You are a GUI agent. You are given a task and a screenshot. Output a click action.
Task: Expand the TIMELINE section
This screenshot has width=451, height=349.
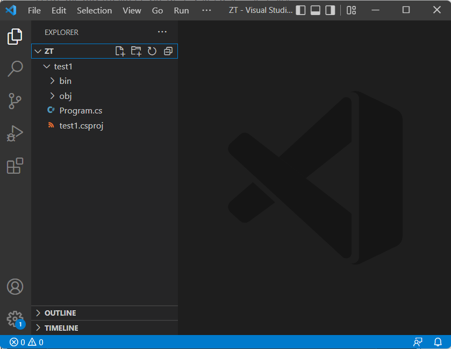click(104, 328)
